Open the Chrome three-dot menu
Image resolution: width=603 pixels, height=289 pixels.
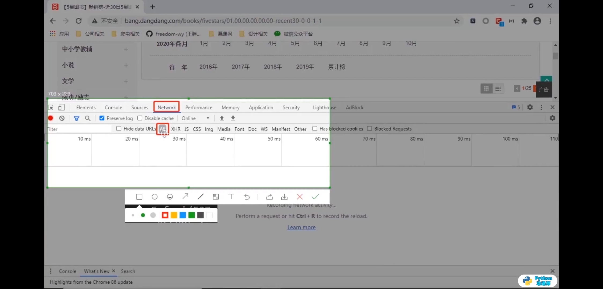(x=550, y=21)
